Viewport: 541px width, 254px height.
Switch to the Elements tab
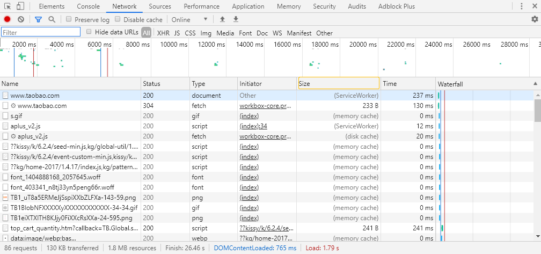coord(52,6)
